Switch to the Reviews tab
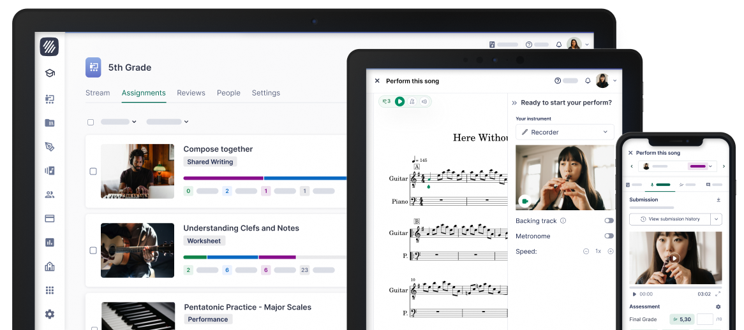 coord(191,93)
